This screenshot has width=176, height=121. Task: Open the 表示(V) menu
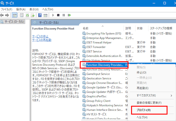(x=34, y=9)
